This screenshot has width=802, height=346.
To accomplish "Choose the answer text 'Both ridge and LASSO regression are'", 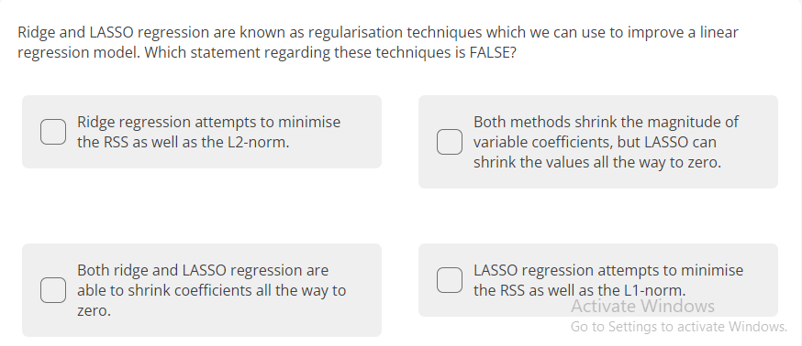I will 203,270.
